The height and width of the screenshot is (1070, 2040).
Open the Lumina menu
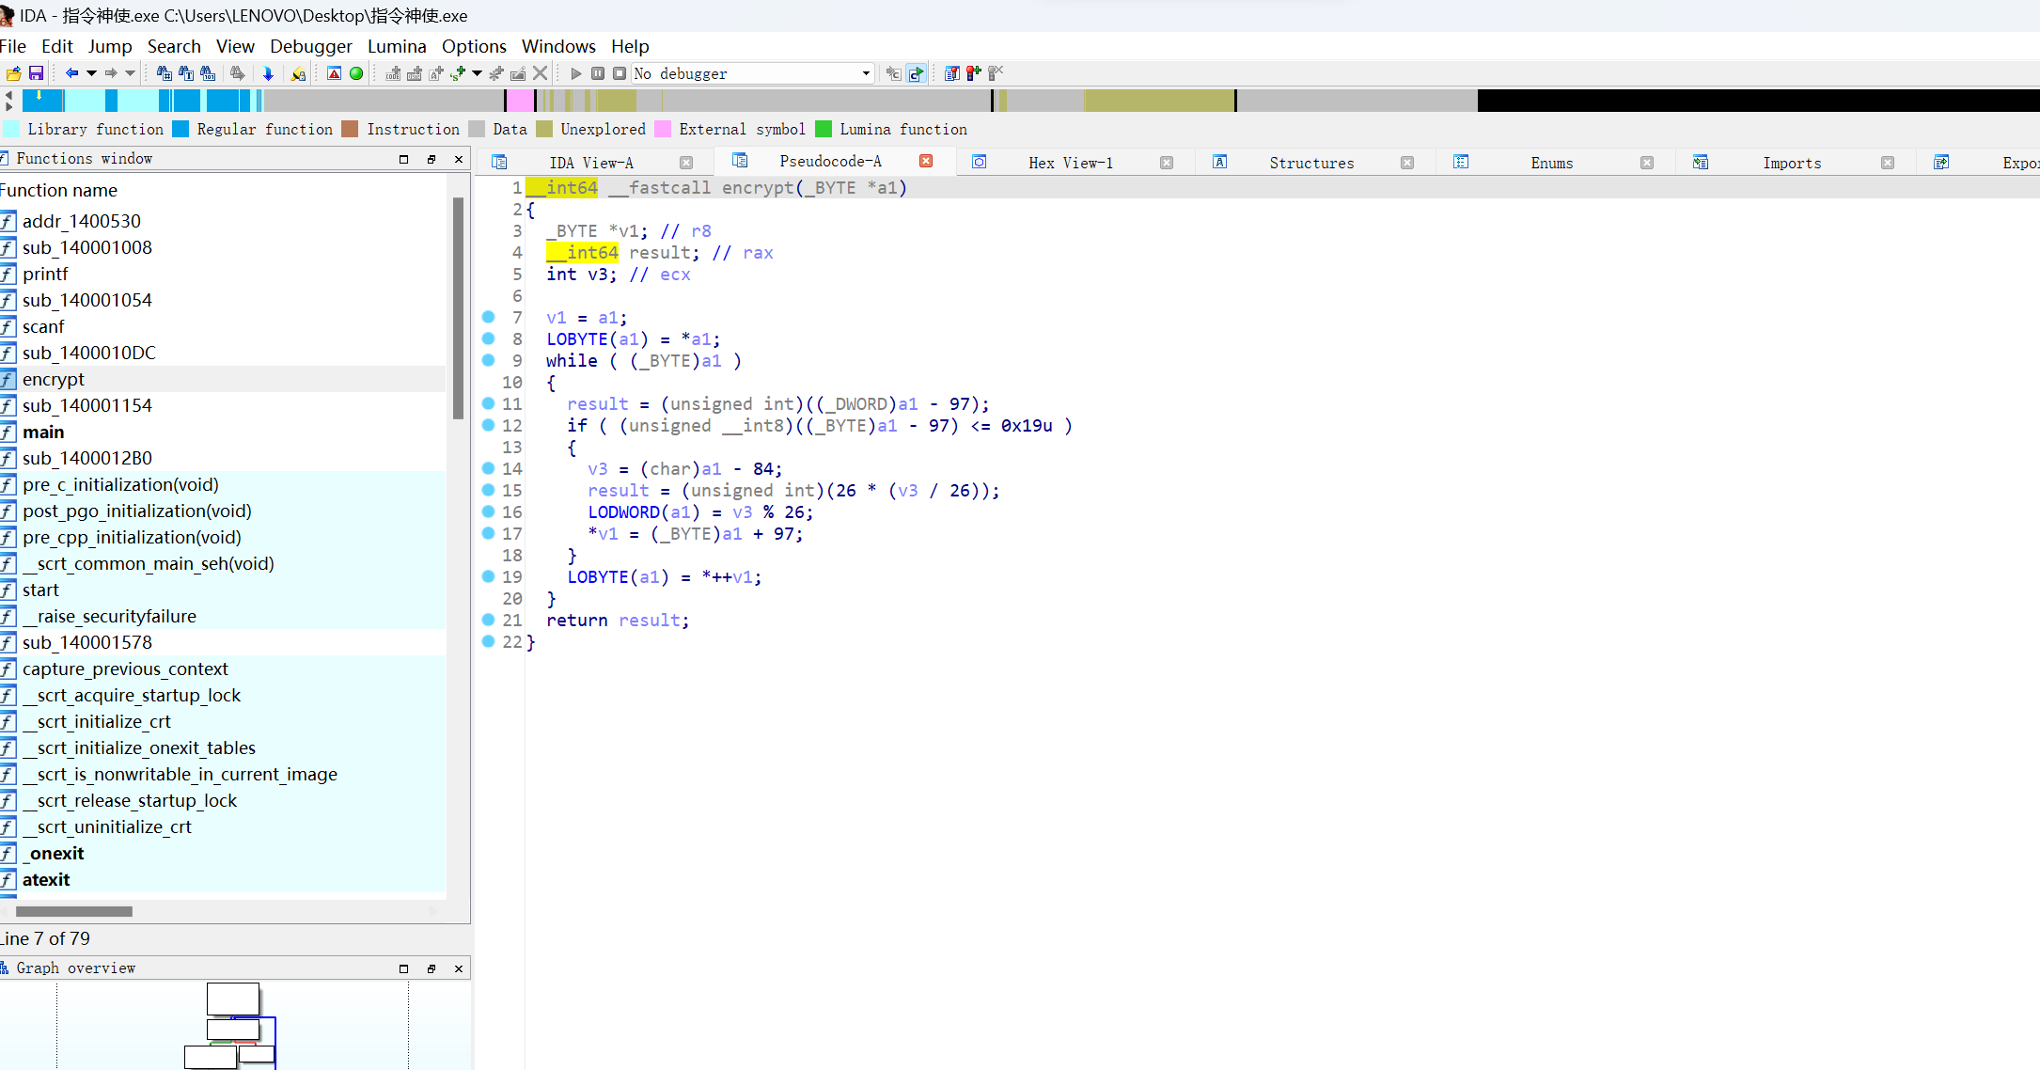(397, 46)
